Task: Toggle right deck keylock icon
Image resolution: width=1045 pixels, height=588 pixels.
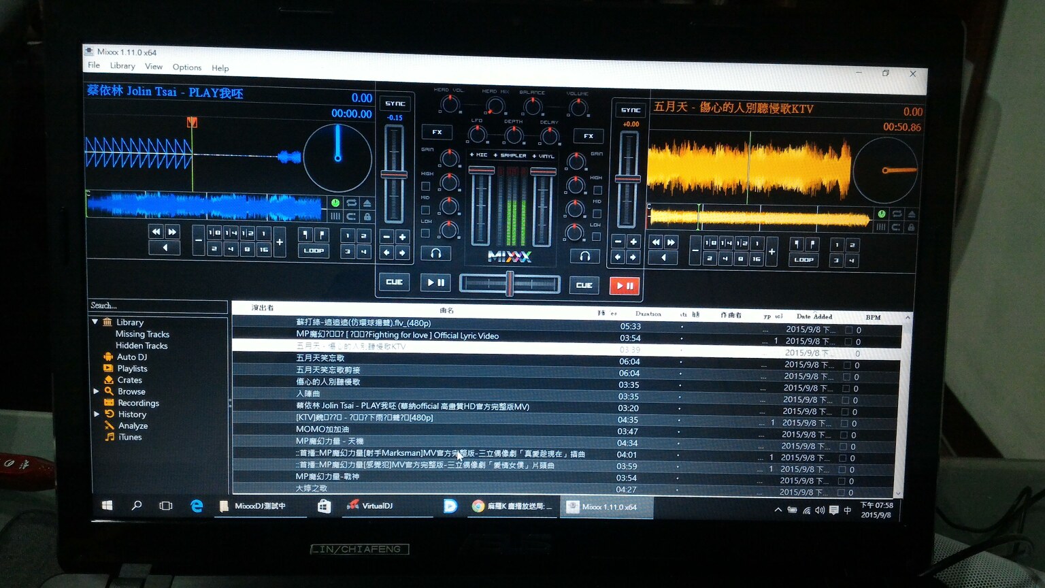Action: [911, 227]
